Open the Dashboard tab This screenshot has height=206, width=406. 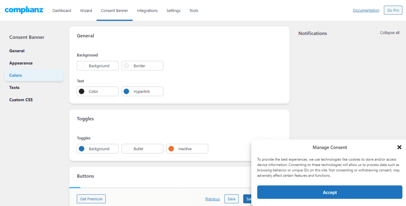pyautogui.click(x=62, y=11)
